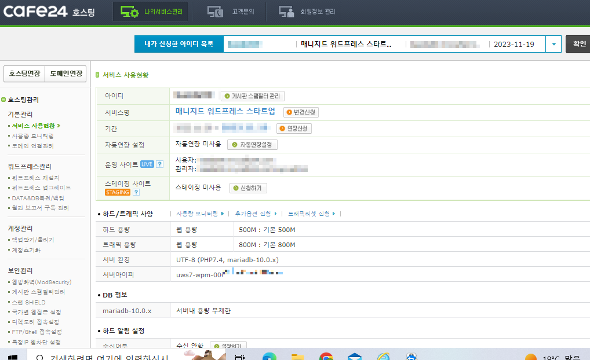Open 회원정보 관리 in top navigation
Viewport: 590px width, 360px height.
click(306, 12)
